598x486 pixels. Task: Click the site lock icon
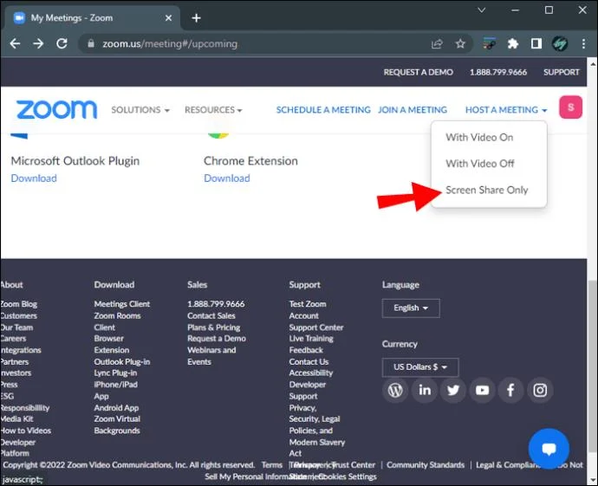pos(90,43)
